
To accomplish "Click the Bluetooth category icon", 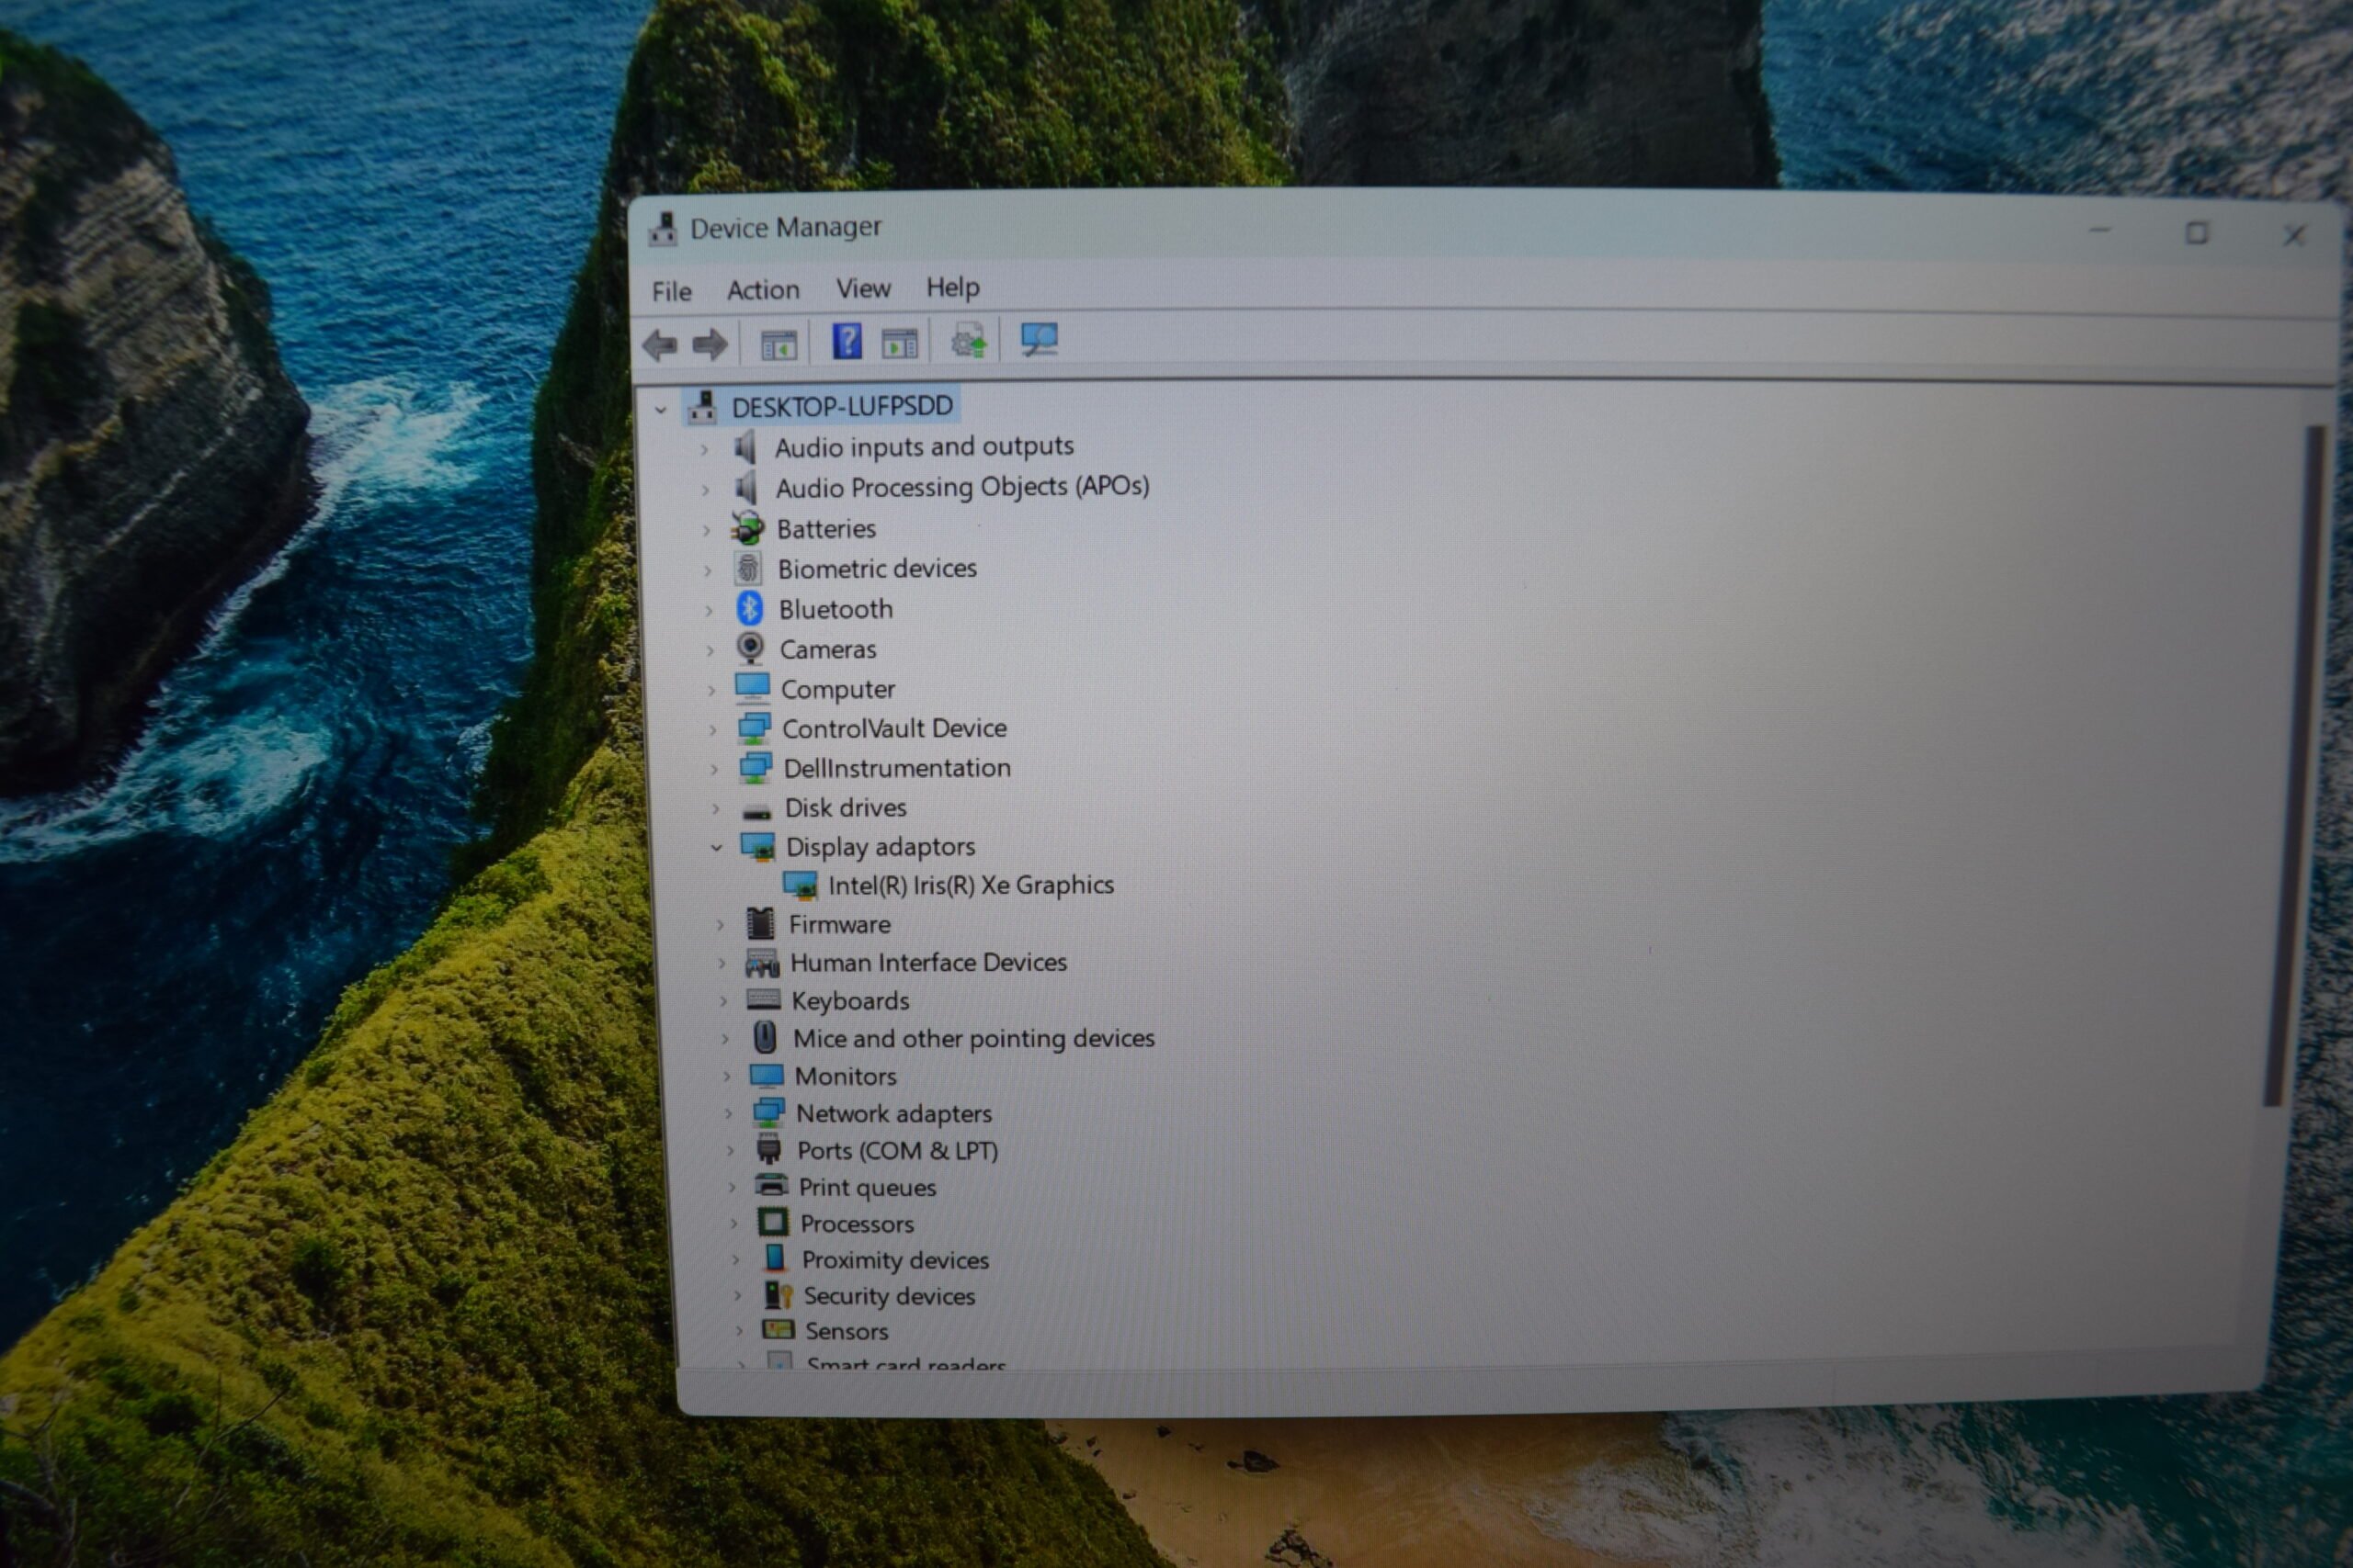I will (749, 608).
